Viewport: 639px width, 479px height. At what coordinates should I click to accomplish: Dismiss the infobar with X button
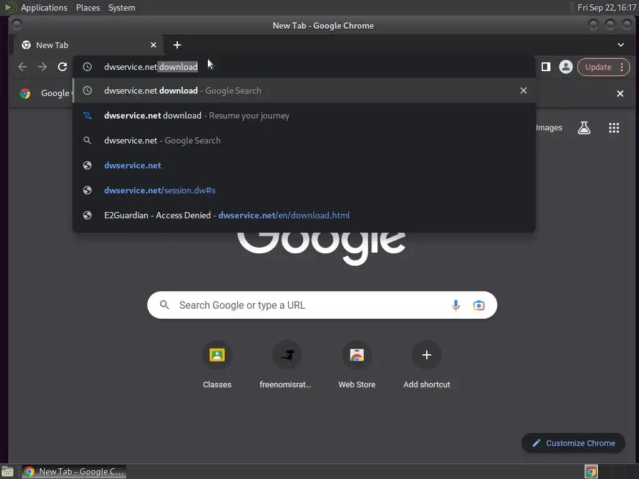tap(620, 94)
